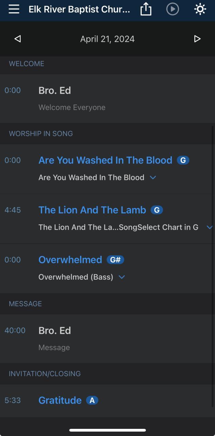
Task: Open the Overwhelmed song
Action: coord(70,260)
